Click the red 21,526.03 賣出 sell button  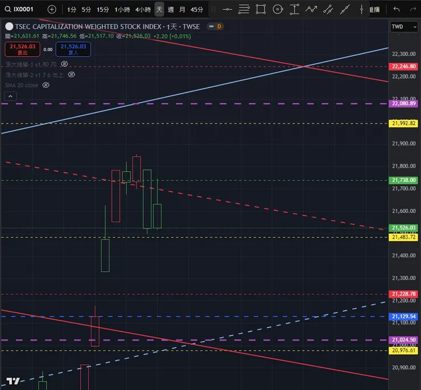tap(23, 49)
